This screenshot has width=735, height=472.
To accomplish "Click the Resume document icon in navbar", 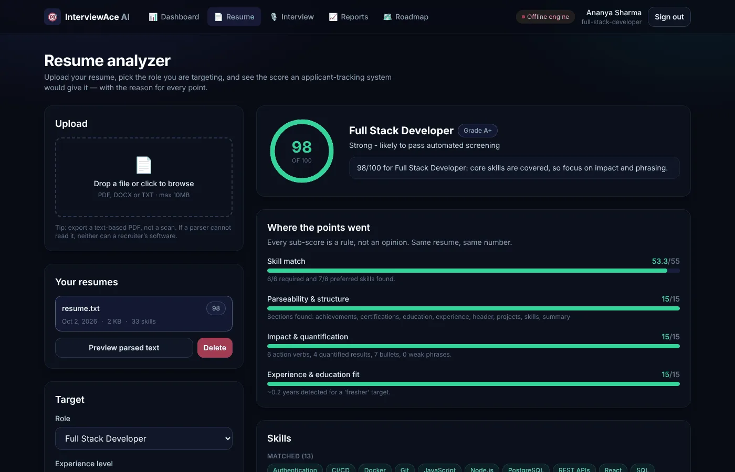I will (218, 17).
